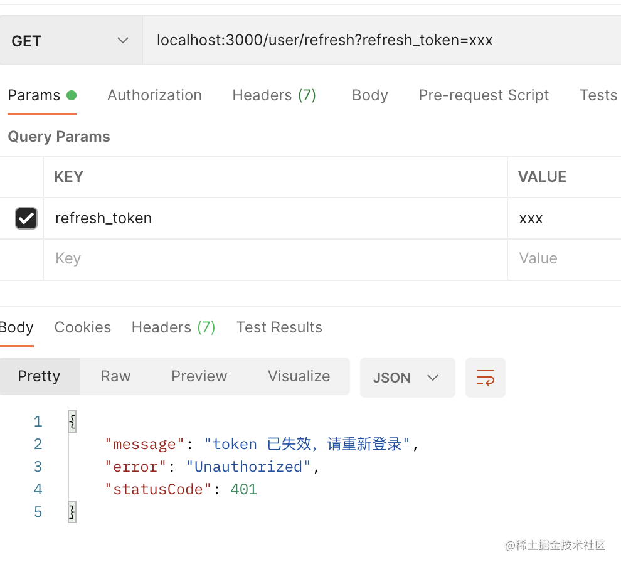Open the GET method dropdown
This screenshot has width=621, height=567.
click(70, 41)
